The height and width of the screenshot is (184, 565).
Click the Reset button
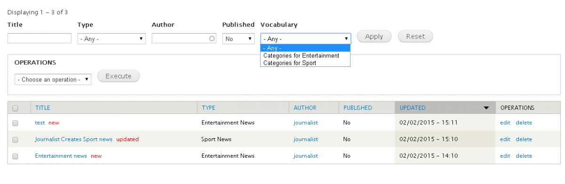[x=415, y=36]
